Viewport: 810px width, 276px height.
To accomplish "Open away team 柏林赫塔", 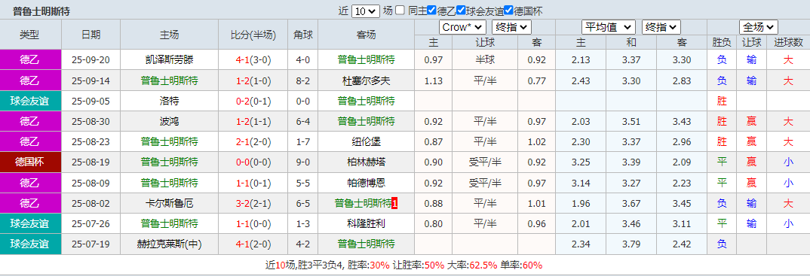I will tap(367, 162).
